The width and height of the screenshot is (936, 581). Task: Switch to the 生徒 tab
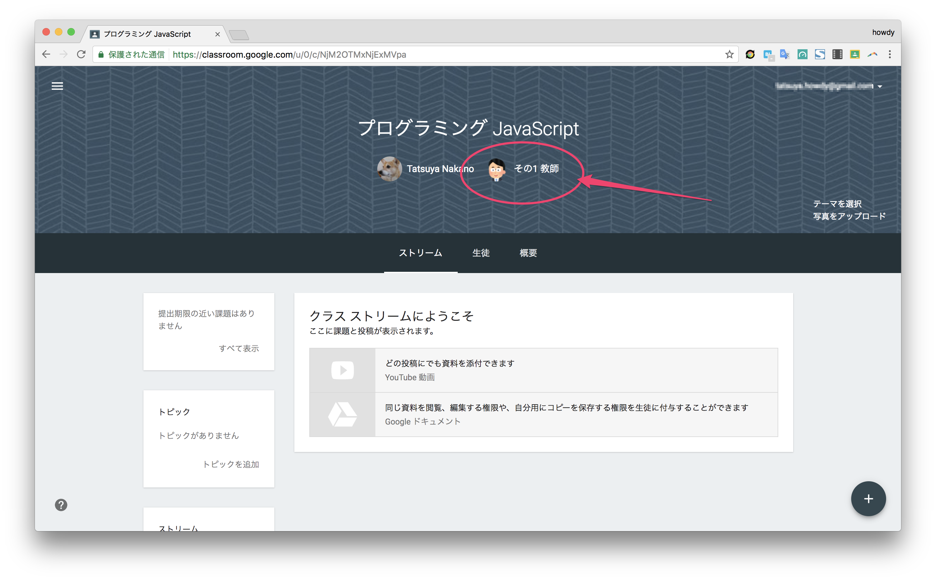pos(481,253)
